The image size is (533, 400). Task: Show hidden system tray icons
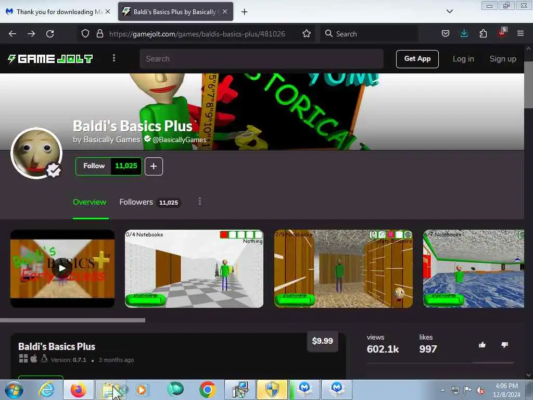[x=442, y=391]
